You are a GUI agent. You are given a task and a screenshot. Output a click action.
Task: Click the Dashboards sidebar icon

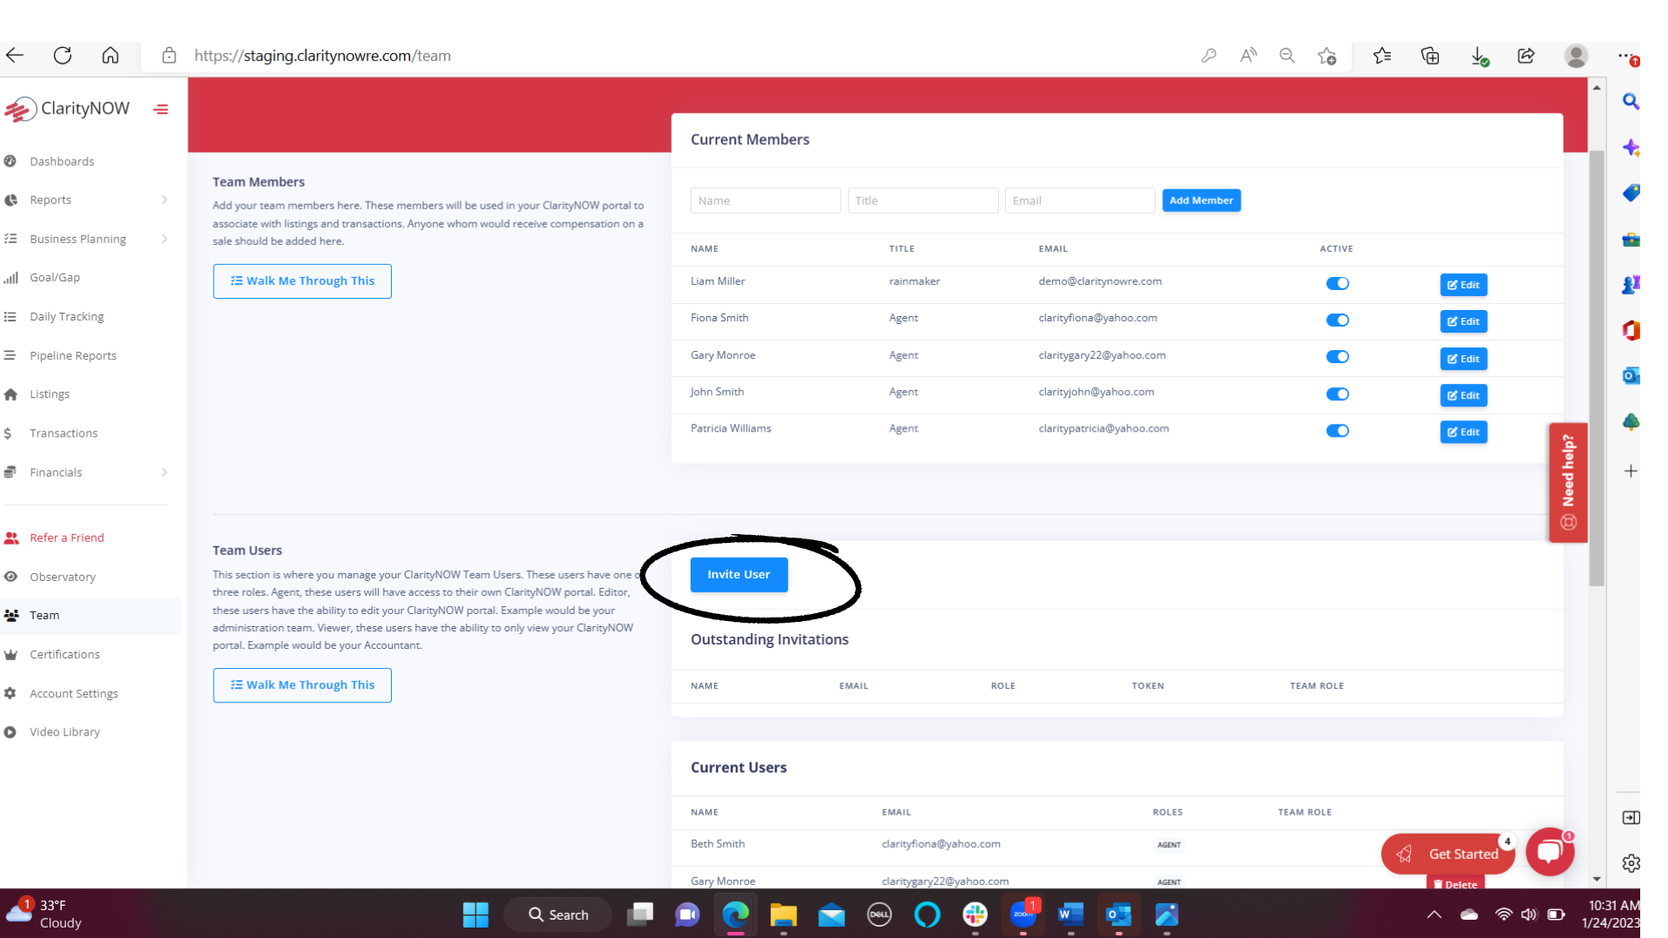tap(10, 161)
